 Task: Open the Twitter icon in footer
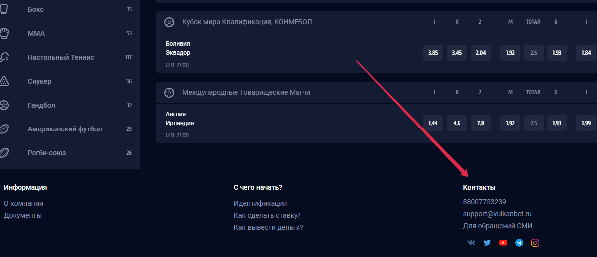[487, 243]
